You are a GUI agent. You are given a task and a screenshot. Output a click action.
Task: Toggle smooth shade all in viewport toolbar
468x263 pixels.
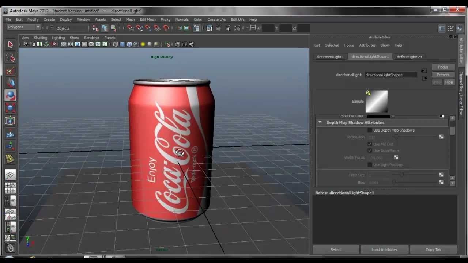pyautogui.click(x=122, y=44)
